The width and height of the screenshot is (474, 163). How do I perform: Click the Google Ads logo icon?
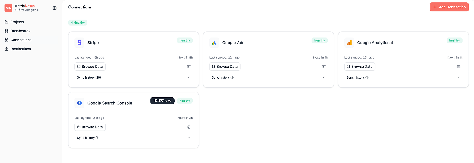point(214,43)
